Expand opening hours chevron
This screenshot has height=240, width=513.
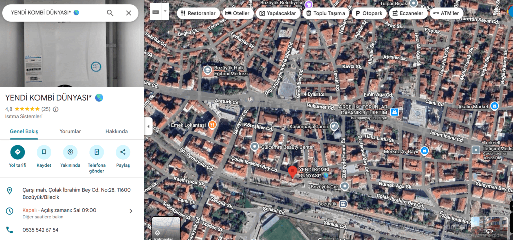point(131,211)
